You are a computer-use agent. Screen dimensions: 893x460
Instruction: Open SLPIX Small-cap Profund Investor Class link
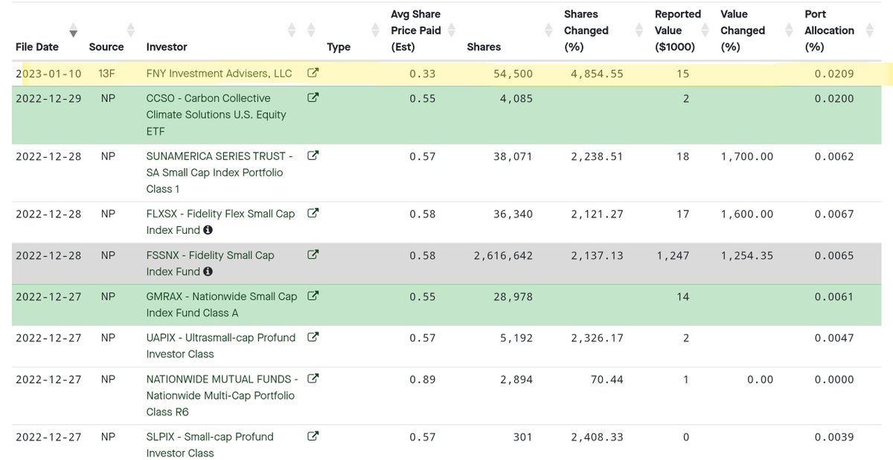[210, 444]
